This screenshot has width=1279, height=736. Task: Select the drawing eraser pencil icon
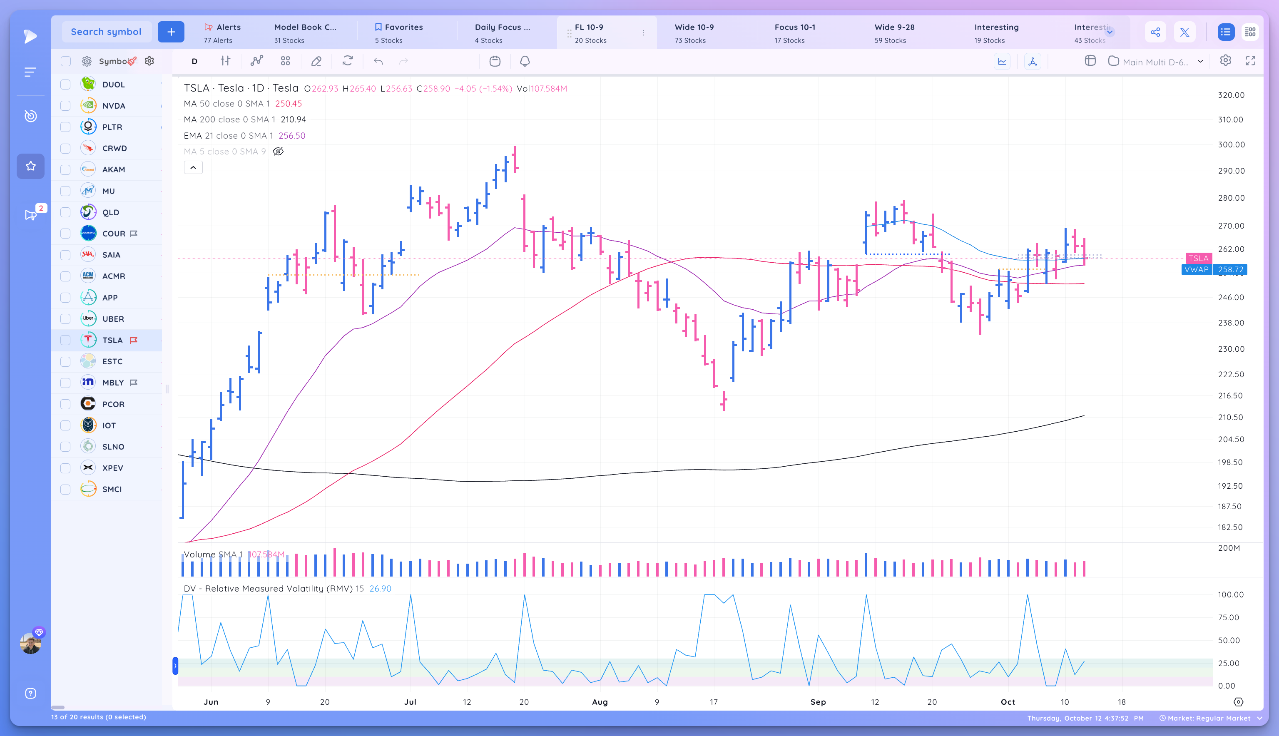pyautogui.click(x=316, y=61)
